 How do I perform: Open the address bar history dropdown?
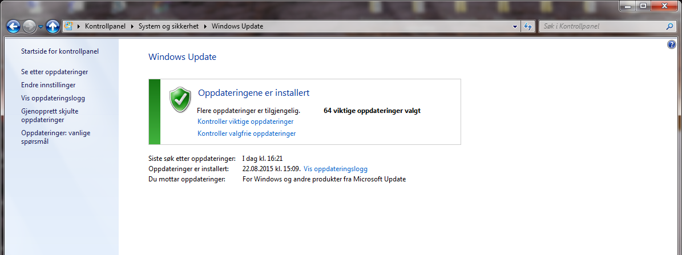point(516,26)
